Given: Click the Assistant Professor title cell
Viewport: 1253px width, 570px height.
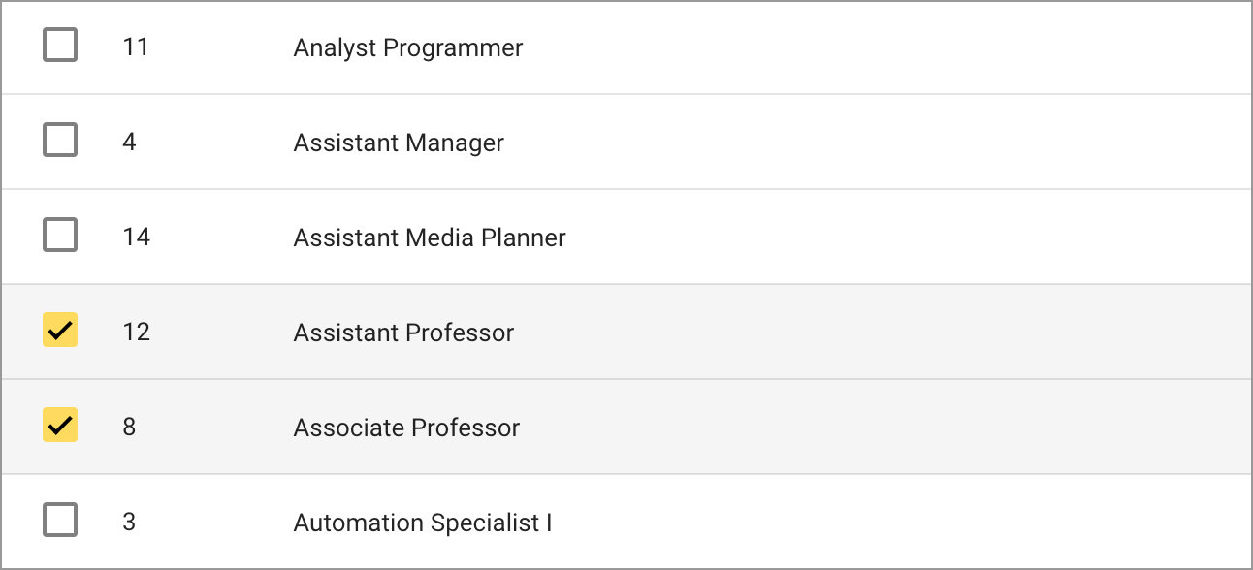Looking at the screenshot, I should click(403, 332).
